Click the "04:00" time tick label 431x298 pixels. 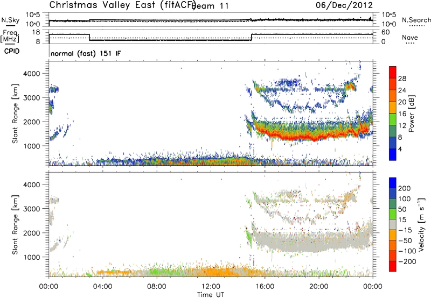point(102,286)
